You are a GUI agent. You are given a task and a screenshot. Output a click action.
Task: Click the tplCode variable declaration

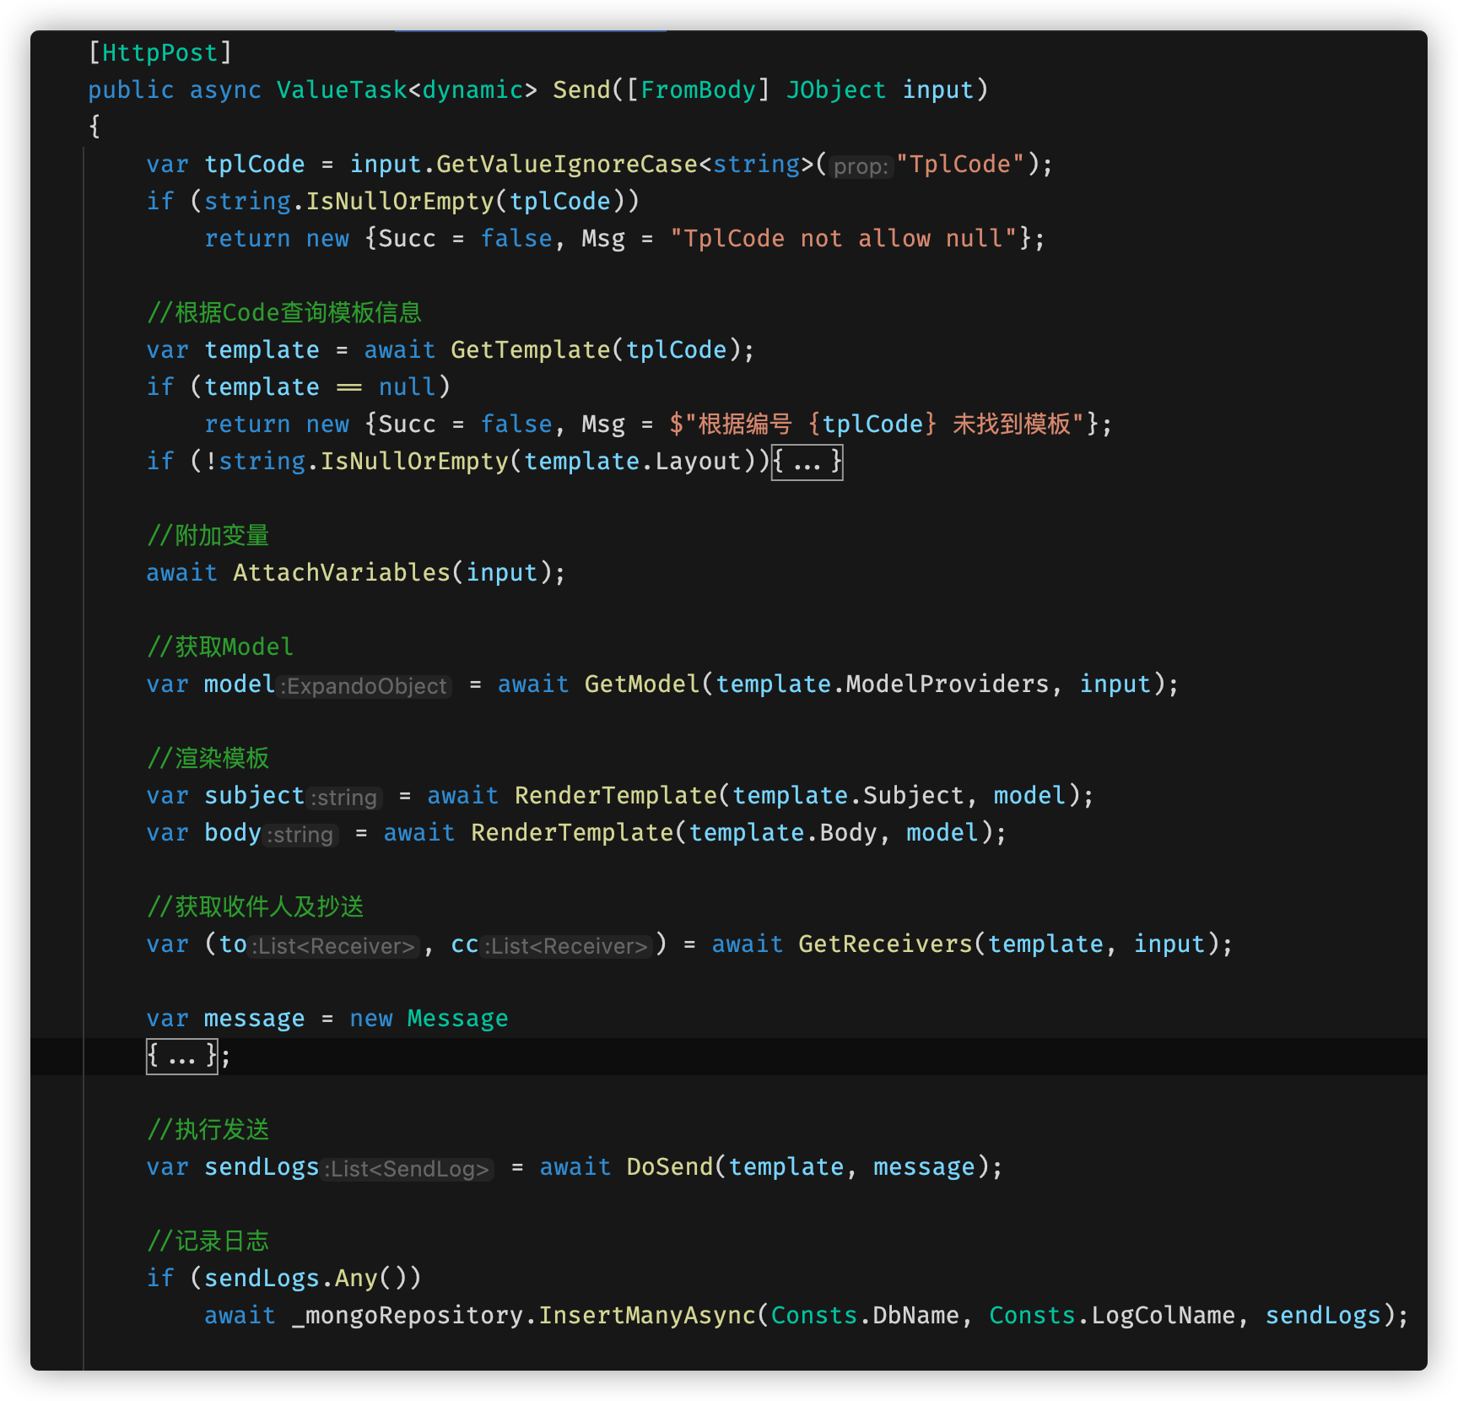(254, 165)
